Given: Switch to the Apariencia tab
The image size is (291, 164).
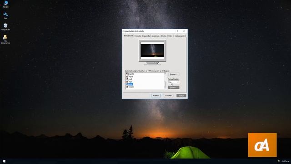Looking at the screenshot, I should point(156,36).
